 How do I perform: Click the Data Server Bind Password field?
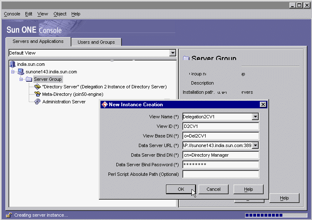click(221, 165)
